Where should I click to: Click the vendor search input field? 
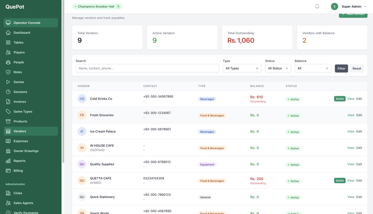(147, 68)
